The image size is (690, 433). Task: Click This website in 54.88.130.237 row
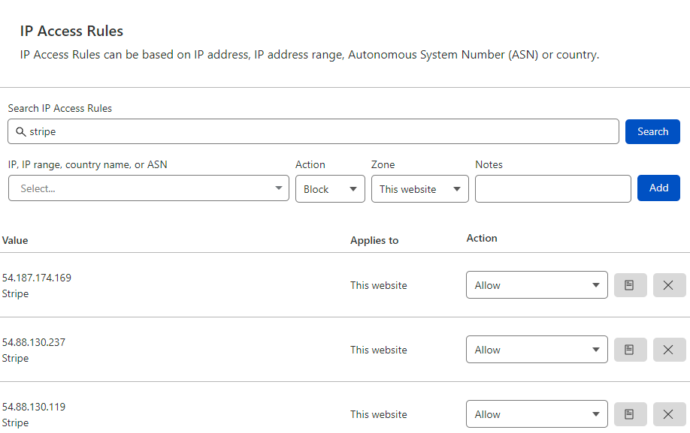click(378, 350)
